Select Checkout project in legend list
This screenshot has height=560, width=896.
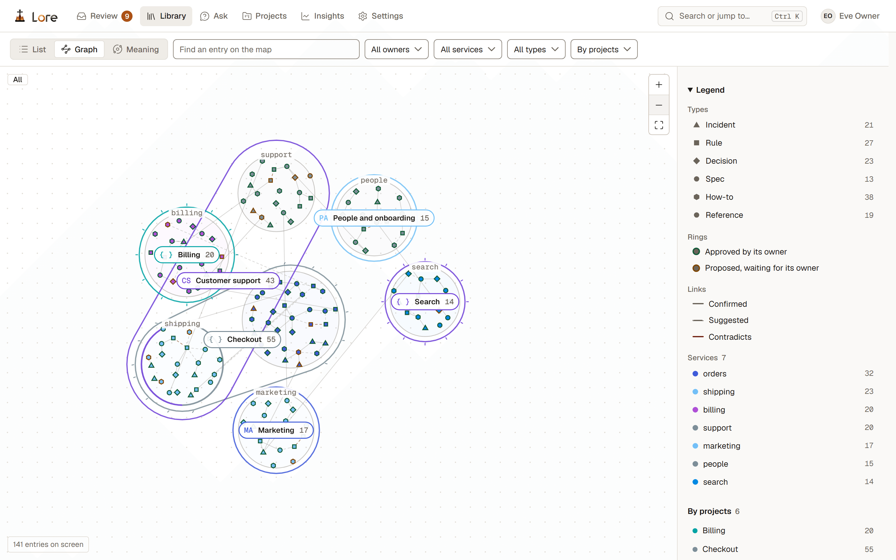pyautogui.click(x=783, y=549)
